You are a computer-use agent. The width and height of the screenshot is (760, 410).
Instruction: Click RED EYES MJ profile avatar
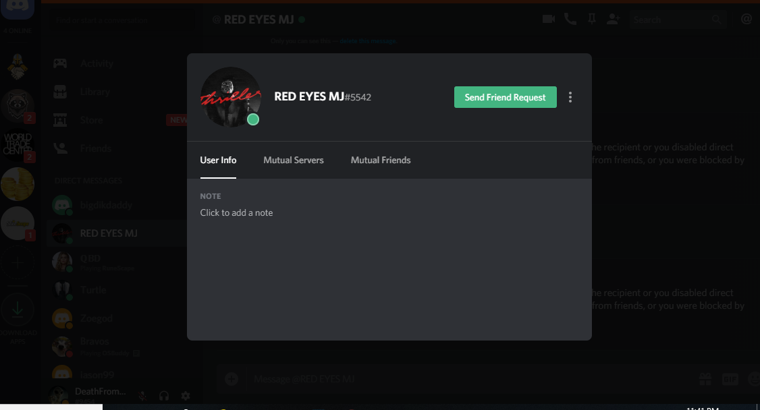coord(231,97)
